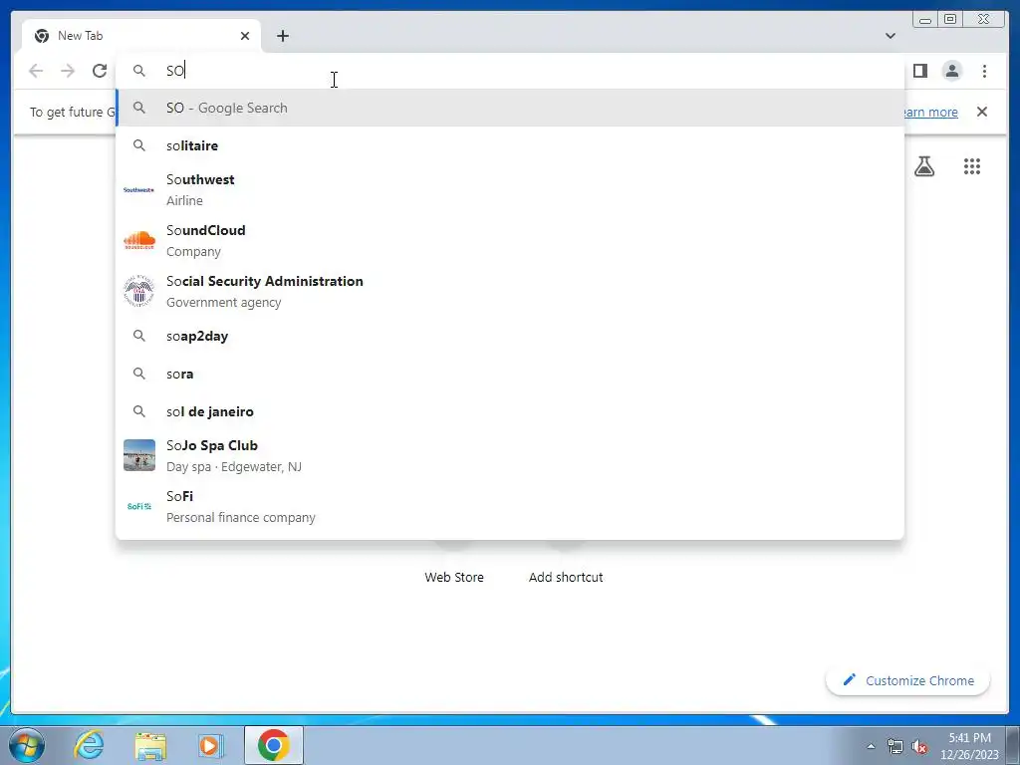Open the Windows Start menu orb
The width and height of the screenshot is (1020, 765).
tap(26, 745)
